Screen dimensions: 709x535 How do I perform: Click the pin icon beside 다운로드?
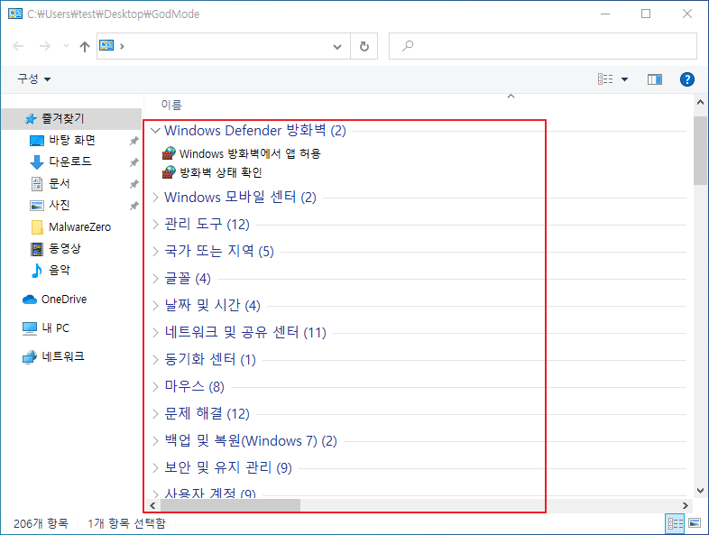click(x=134, y=161)
